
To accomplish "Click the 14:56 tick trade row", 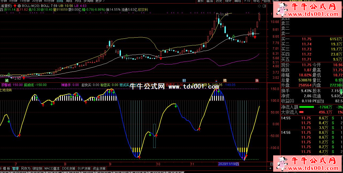I will pos(312,132).
